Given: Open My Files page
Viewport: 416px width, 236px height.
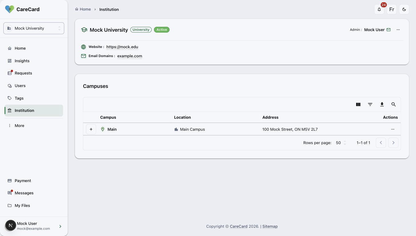Looking at the screenshot, I should [x=34, y=205].
